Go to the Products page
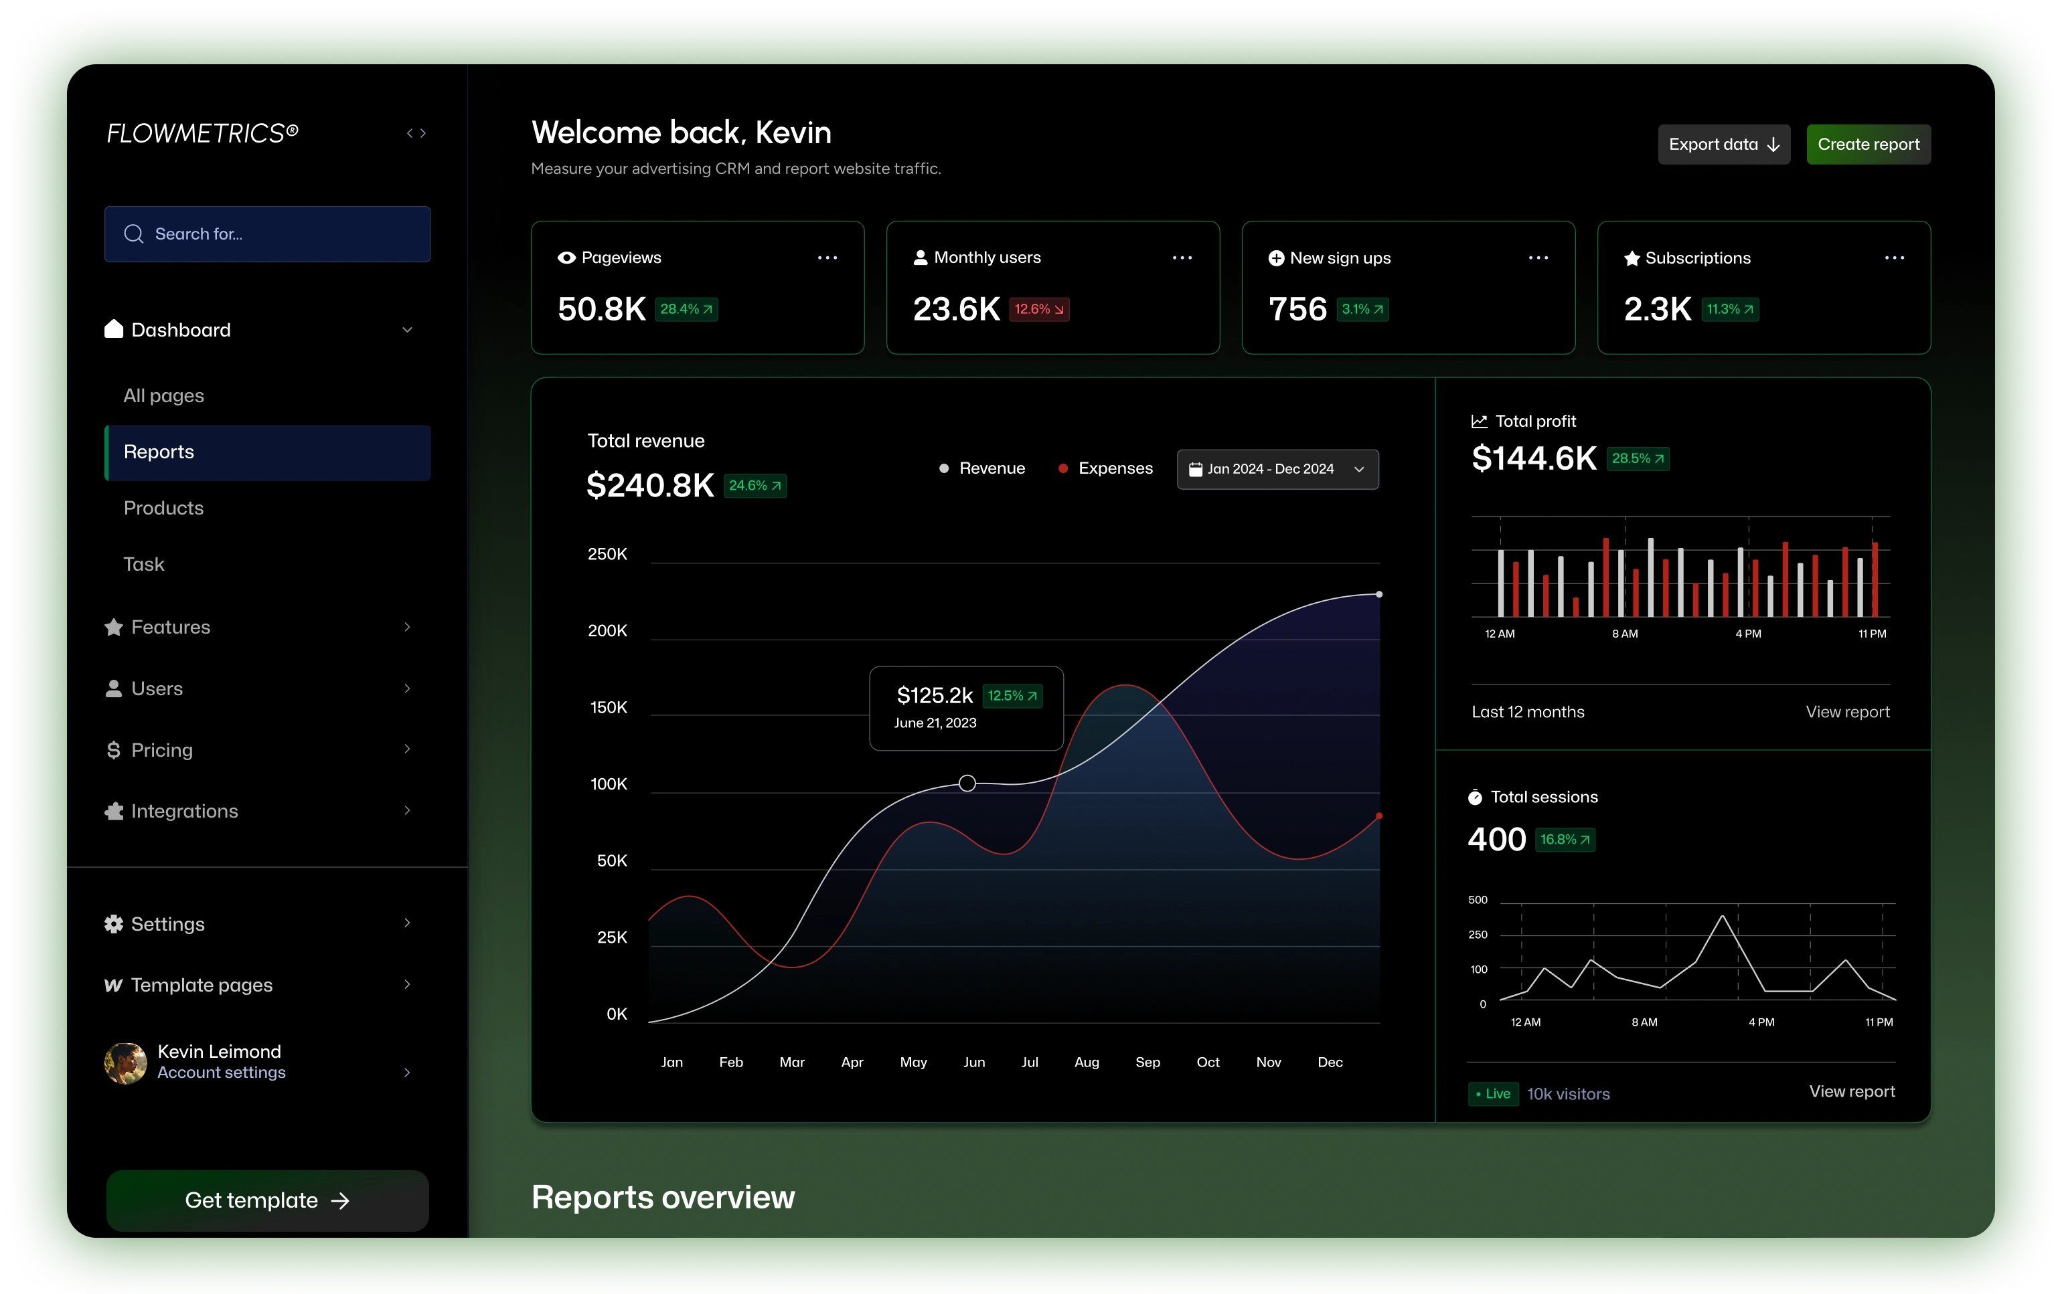 (x=163, y=509)
